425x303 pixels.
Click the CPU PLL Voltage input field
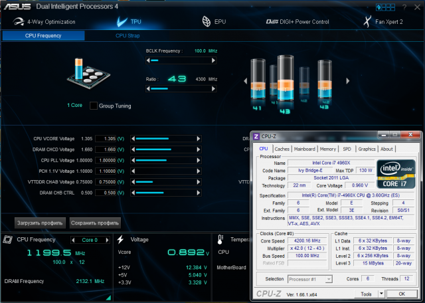click(x=106, y=160)
